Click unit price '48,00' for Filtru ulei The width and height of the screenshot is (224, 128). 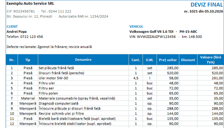(x=168, y=83)
